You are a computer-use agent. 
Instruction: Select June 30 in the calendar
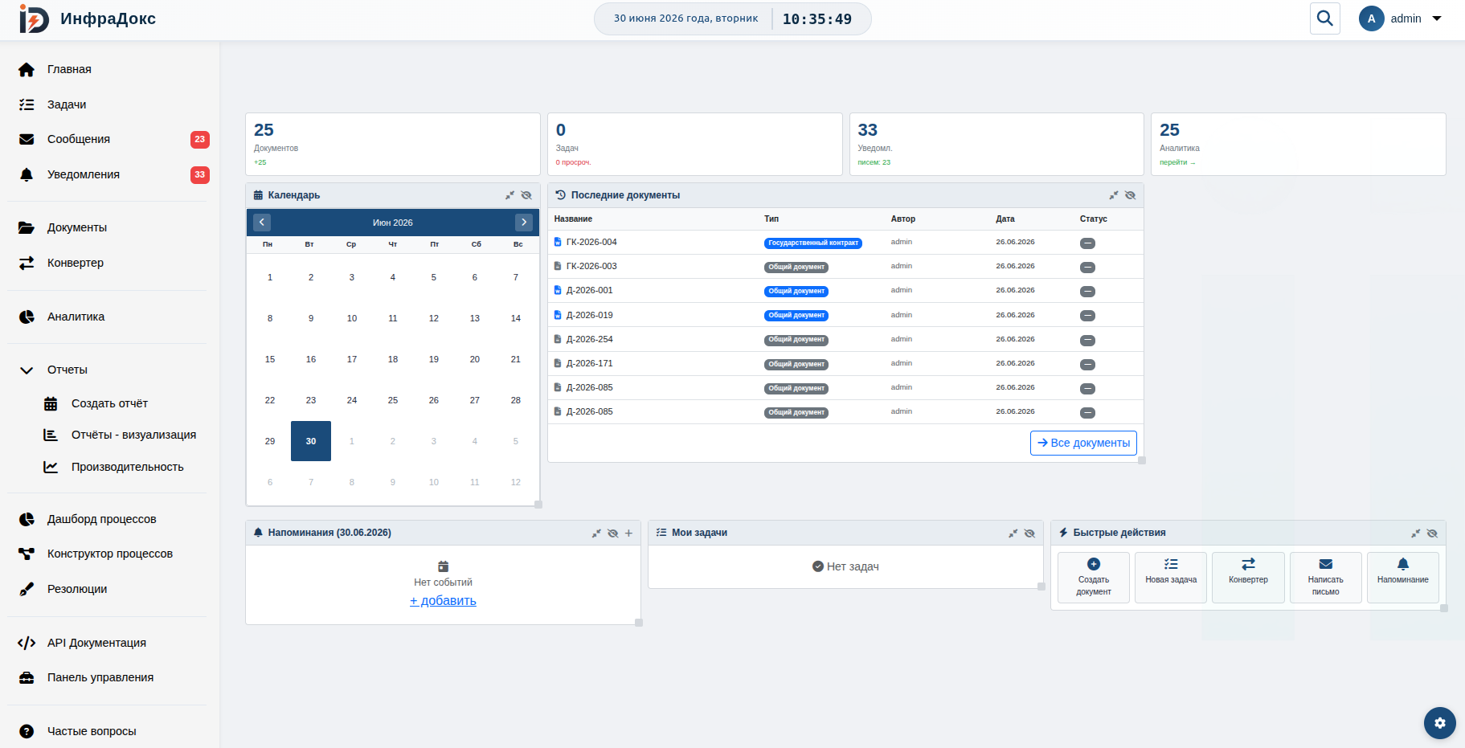[311, 441]
